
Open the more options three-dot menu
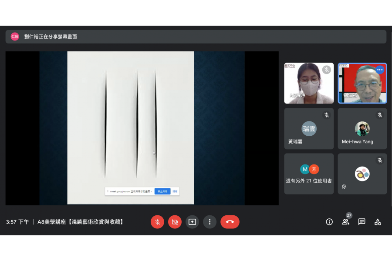pos(210,222)
